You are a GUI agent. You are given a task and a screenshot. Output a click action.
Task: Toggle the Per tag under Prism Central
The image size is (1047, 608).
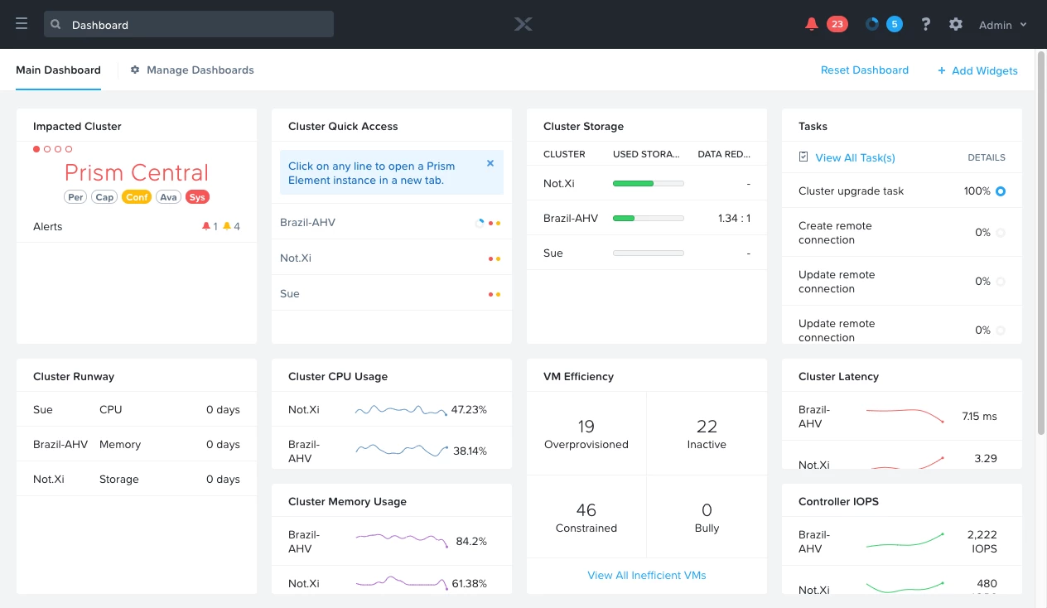click(x=75, y=196)
